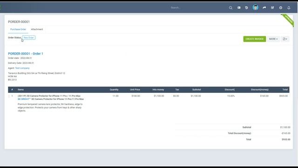
Task: Click the $100.00 unit price cell
Action: [x=135, y=96]
